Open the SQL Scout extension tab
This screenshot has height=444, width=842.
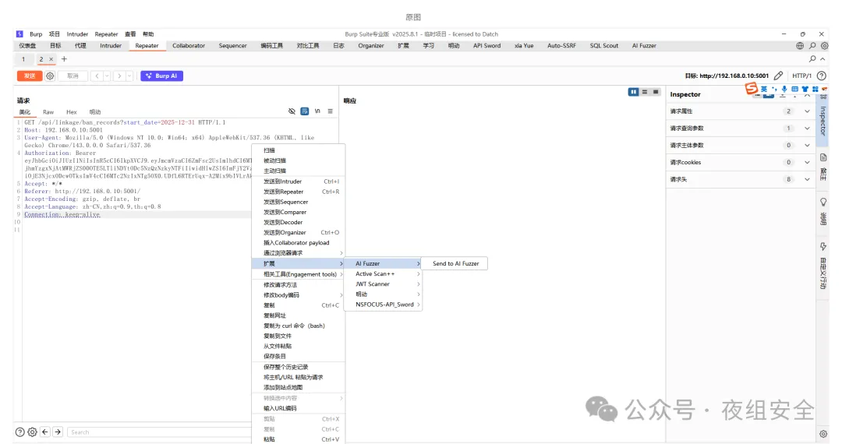(604, 46)
